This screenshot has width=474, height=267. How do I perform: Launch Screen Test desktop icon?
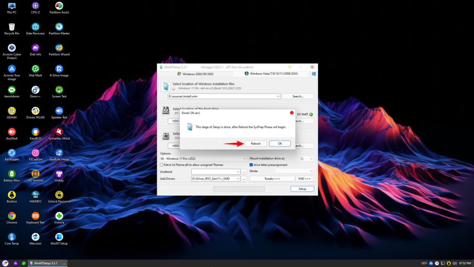click(59, 92)
